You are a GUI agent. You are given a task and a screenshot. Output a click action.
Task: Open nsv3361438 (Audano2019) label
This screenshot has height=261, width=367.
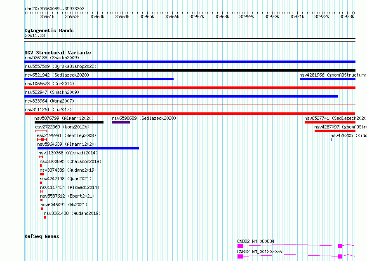pyautogui.click(x=72, y=213)
